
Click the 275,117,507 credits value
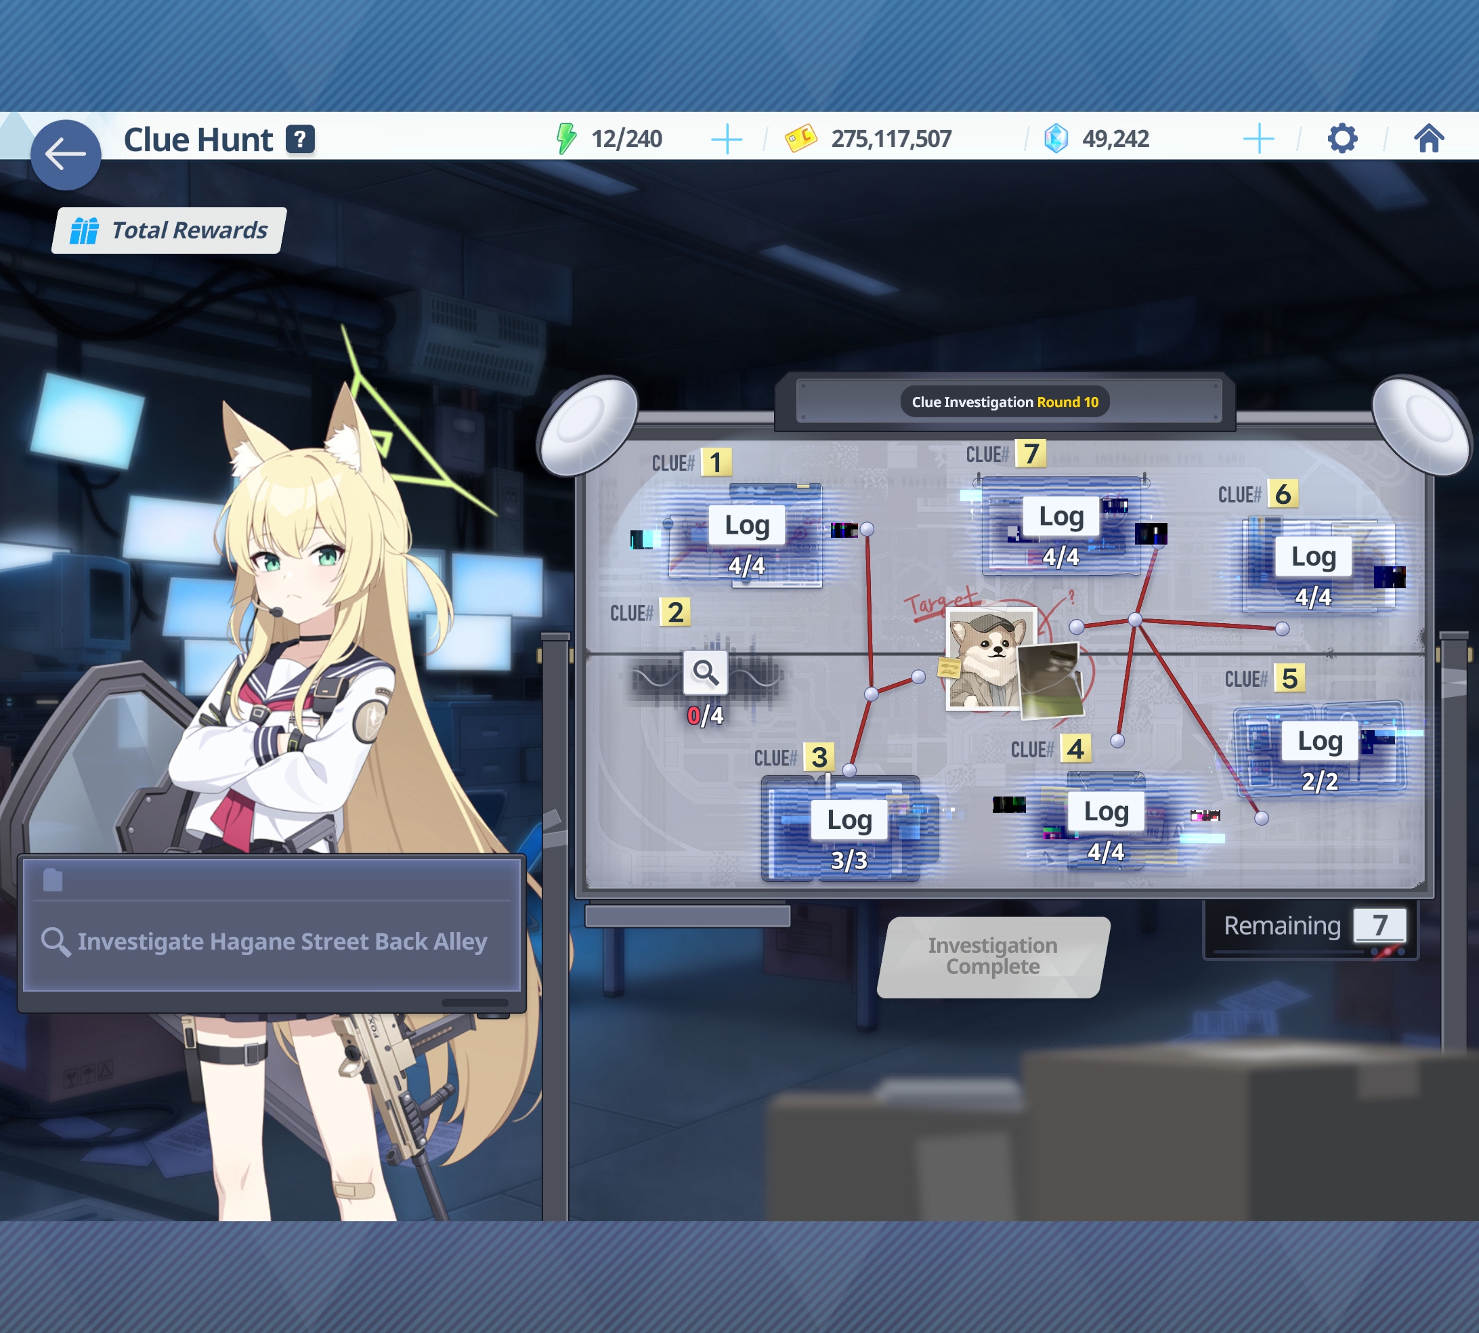[891, 138]
